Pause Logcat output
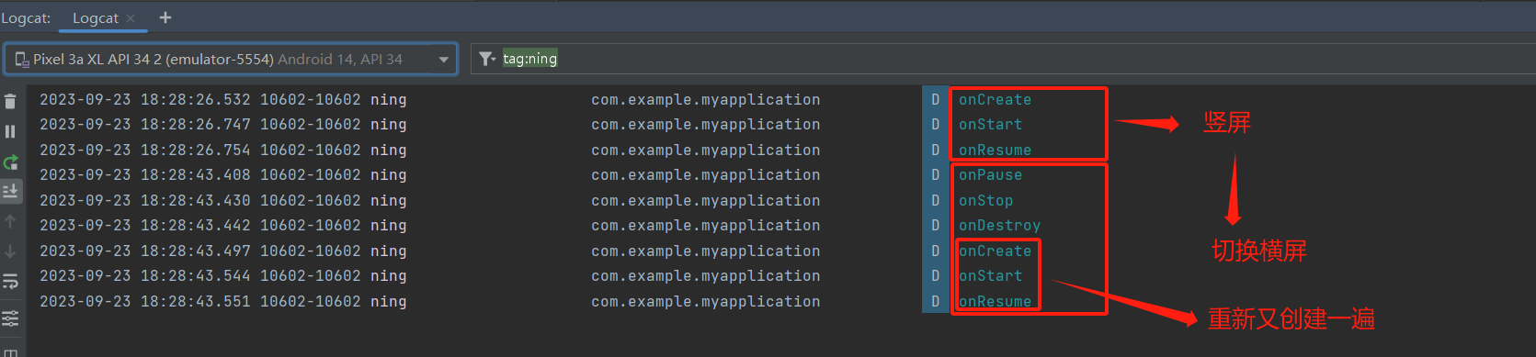This screenshot has height=357, width=1536. (x=10, y=131)
